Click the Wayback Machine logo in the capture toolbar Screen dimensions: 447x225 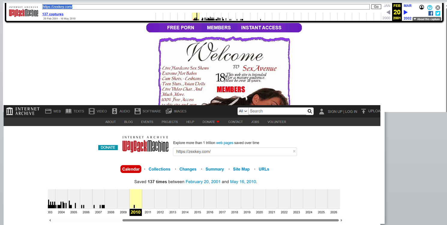[x=23, y=12]
